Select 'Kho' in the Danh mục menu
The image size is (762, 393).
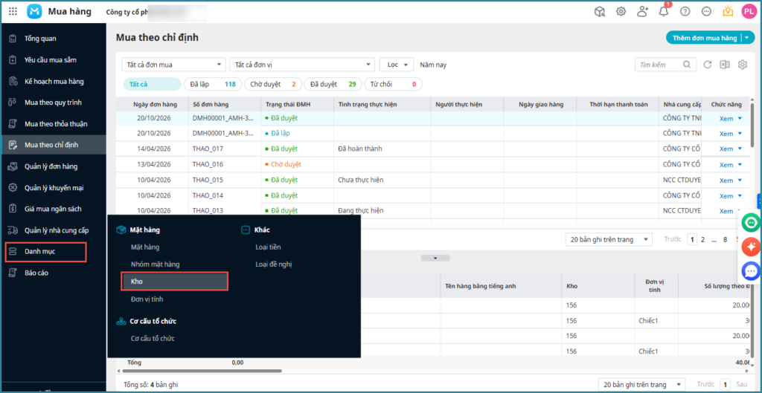click(174, 282)
